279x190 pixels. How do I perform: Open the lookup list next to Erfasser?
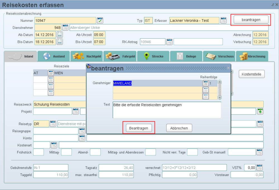coord(223,20)
